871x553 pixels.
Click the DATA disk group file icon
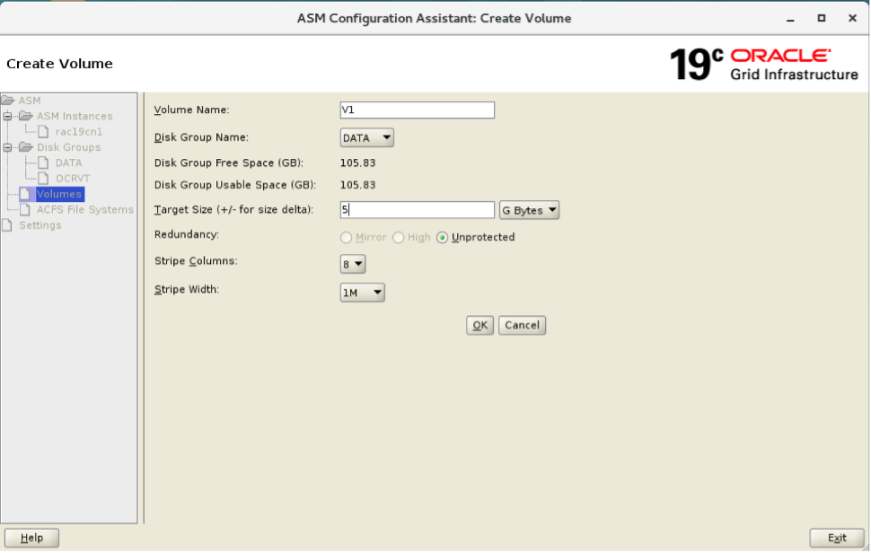click(x=43, y=162)
